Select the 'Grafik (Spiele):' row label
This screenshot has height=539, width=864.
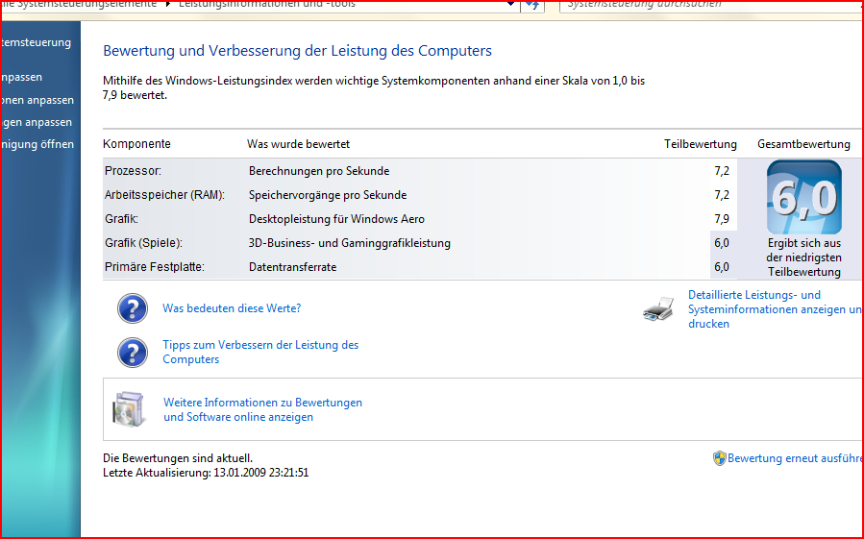143,243
